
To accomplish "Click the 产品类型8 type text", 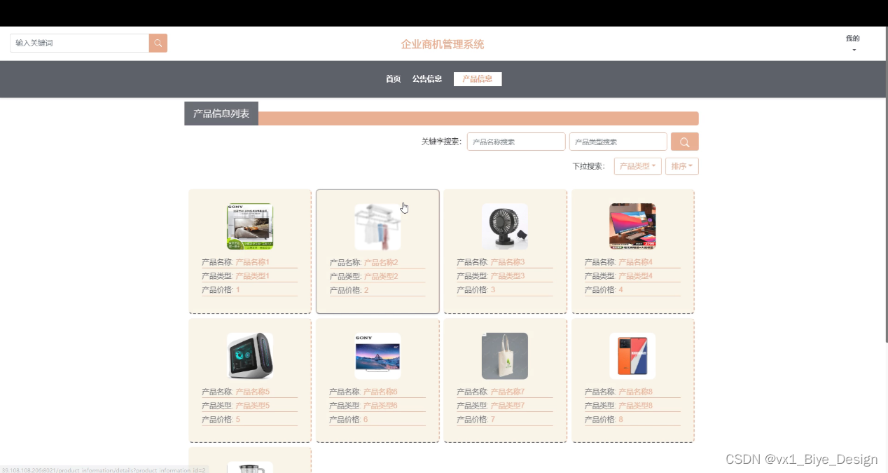I will 636,406.
